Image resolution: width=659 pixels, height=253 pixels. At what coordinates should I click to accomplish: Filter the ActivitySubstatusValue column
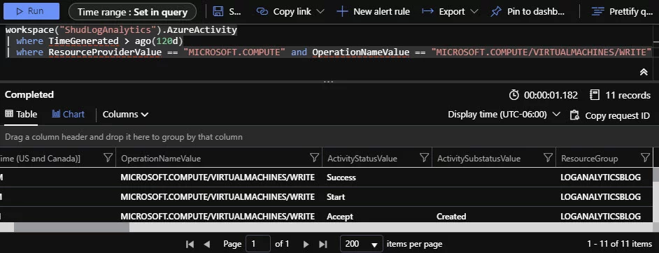[x=548, y=158]
